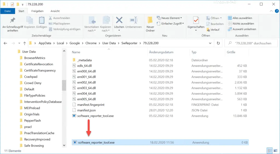Screen dimensions: 280x154
Task: Select PepperFlash folder in tree
Action: pyautogui.click(x=33, y=120)
